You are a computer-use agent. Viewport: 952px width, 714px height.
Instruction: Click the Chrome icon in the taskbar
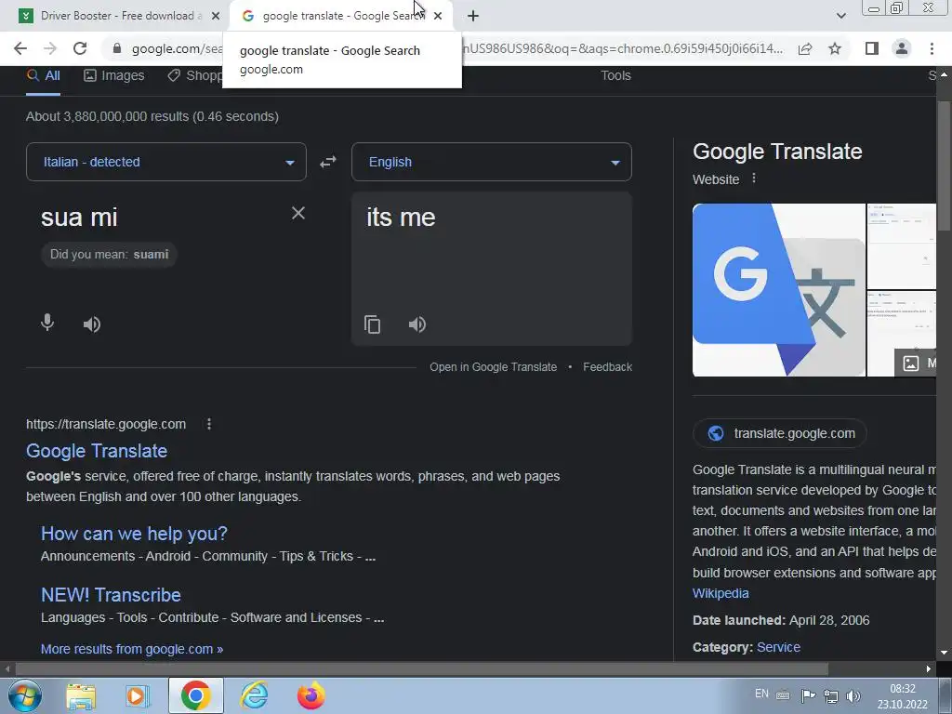point(195,695)
